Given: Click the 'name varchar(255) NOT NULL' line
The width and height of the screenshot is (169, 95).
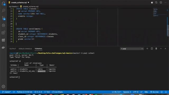Looking at the screenshot, I should (32, 14).
